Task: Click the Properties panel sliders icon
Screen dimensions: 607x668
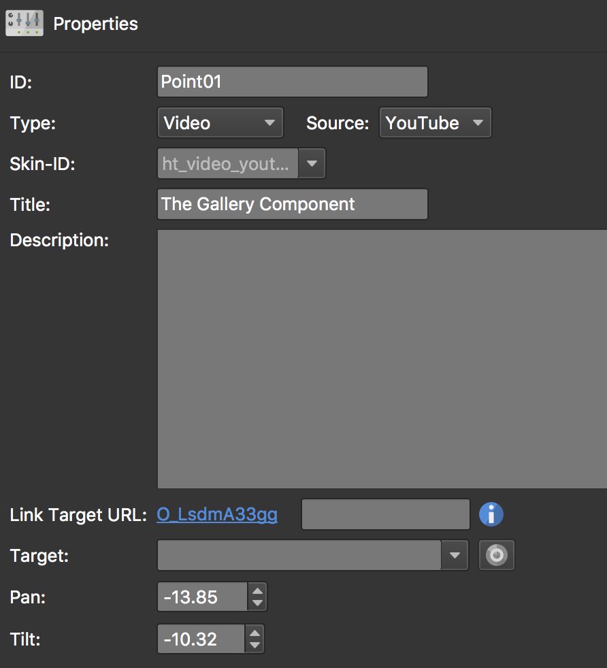Action: tap(23, 23)
